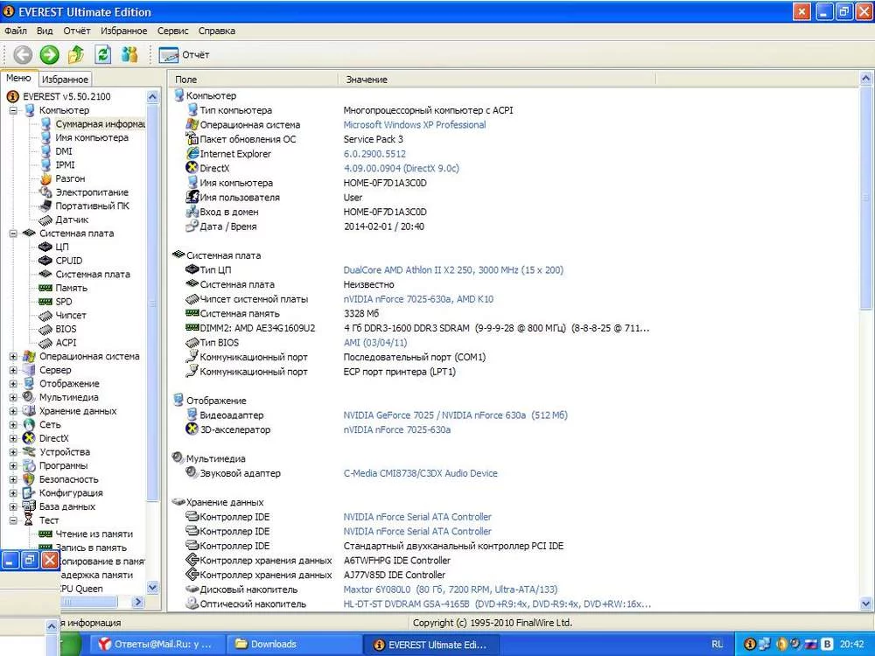Viewport: 875px width, 656px height.
Task: Click the Microsoft Windows XP Professional link
Action: click(414, 125)
